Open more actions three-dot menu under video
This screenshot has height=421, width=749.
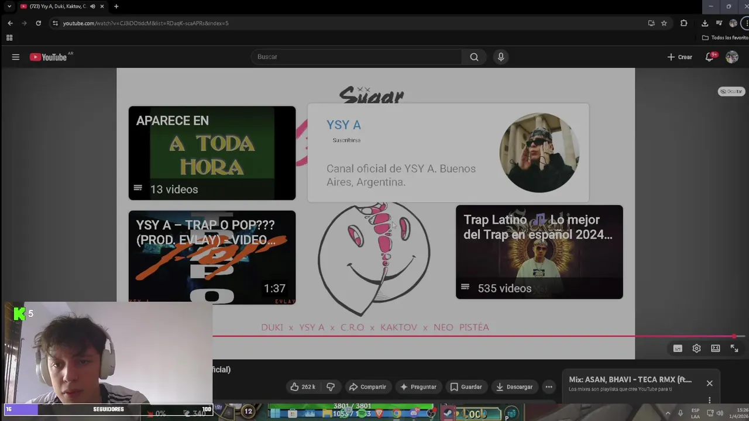tap(548, 387)
